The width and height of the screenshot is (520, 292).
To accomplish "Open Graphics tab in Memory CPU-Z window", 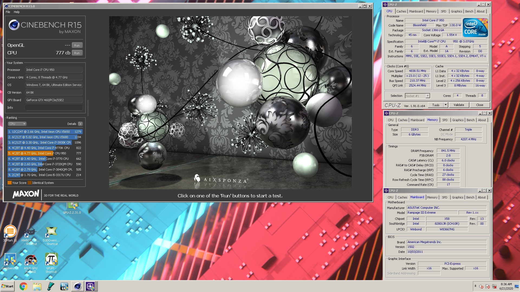I will click(458, 120).
